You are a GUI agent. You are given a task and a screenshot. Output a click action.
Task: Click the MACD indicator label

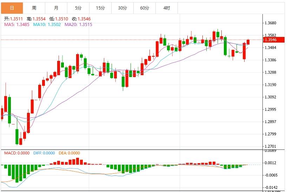tap(17, 153)
